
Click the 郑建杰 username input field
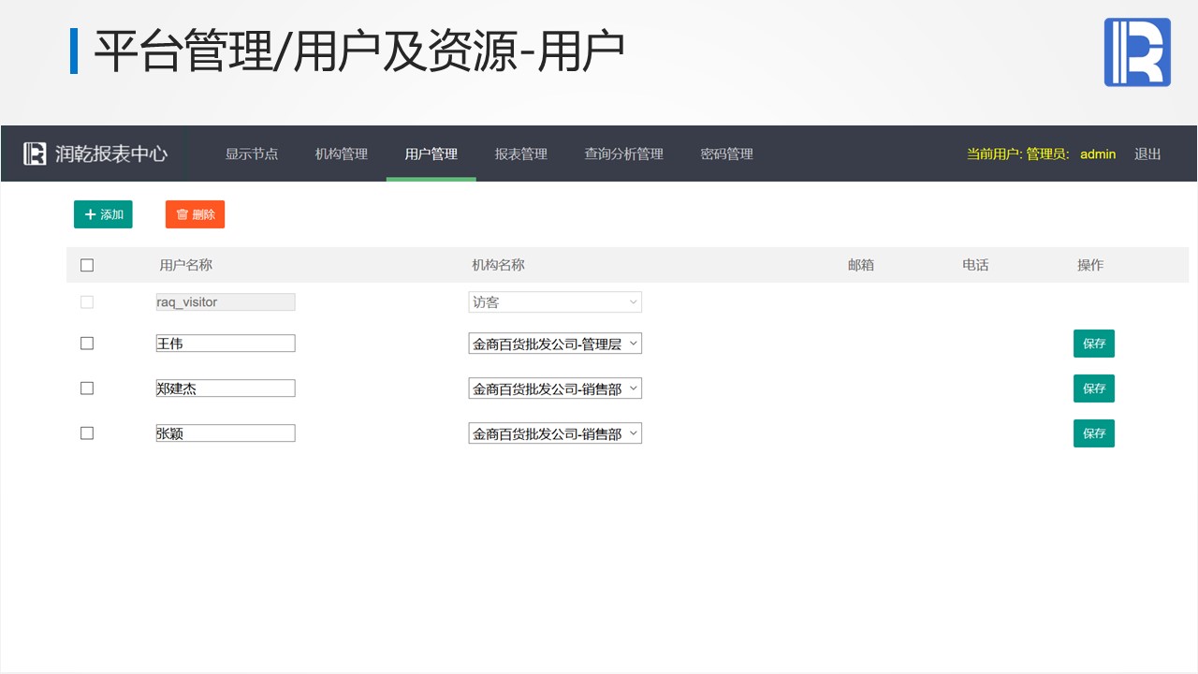(226, 388)
